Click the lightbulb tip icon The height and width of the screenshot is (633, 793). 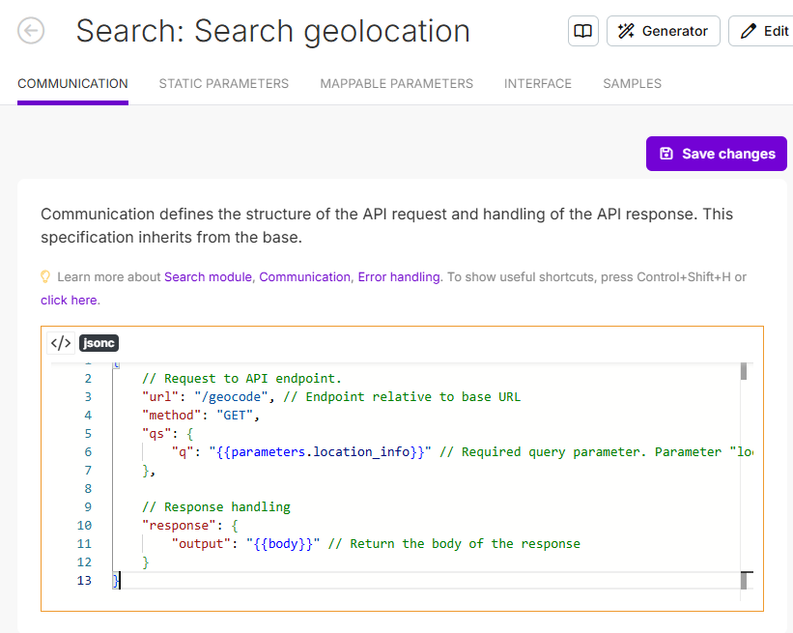coord(44,276)
